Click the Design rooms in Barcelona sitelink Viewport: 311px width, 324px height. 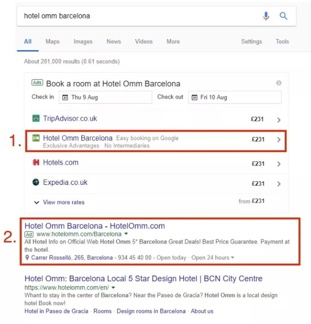[151, 311]
